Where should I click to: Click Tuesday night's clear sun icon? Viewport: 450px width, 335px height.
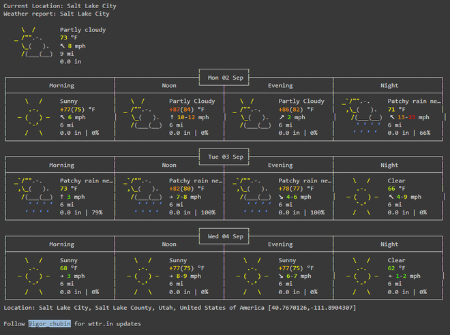362,197
